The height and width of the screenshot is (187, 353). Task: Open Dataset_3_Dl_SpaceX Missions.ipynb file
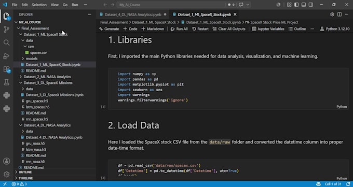click(x=55, y=95)
